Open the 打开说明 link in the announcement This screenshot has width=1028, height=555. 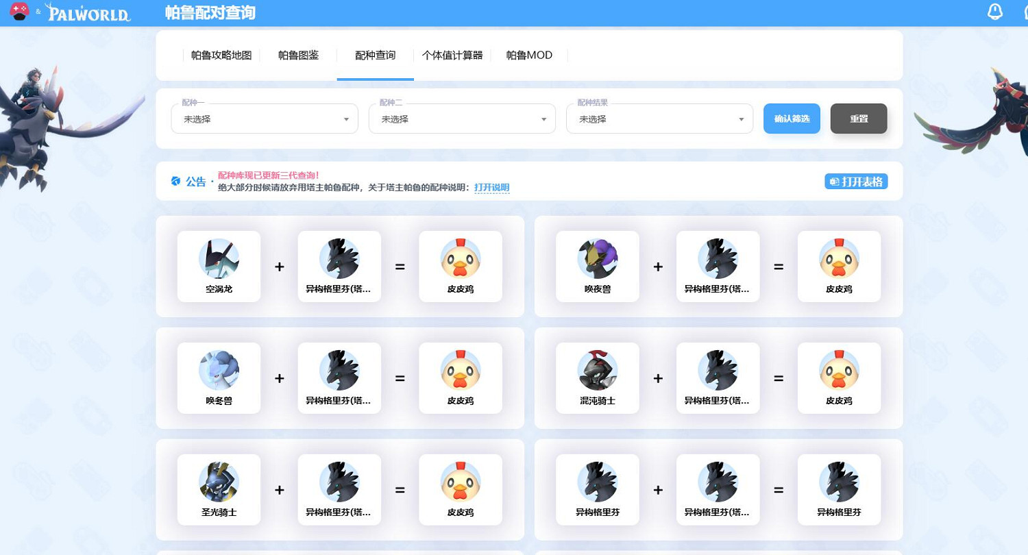(x=491, y=187)
